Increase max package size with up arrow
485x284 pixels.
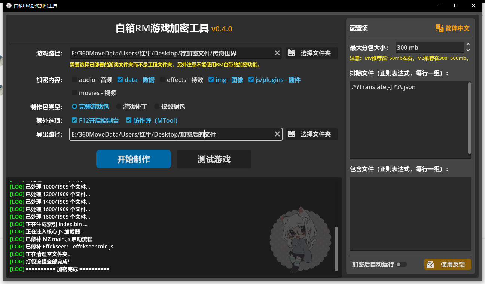pyautogui.click(x=468, y=45)
